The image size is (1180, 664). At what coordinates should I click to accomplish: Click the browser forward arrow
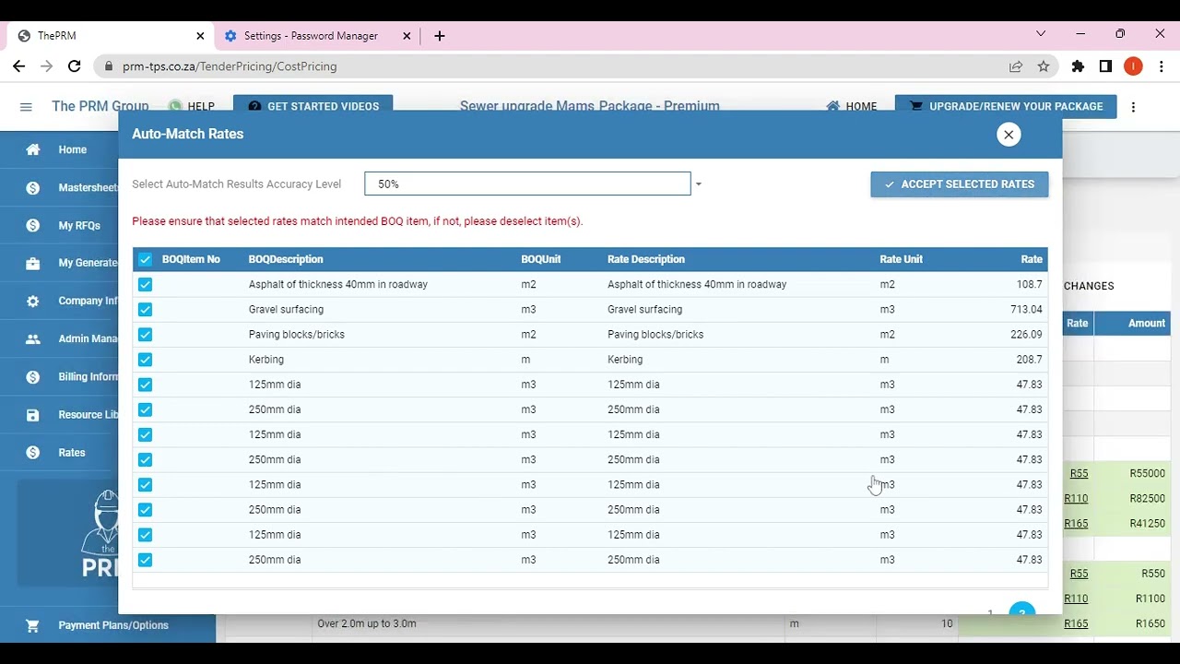[x=47, y=66]
